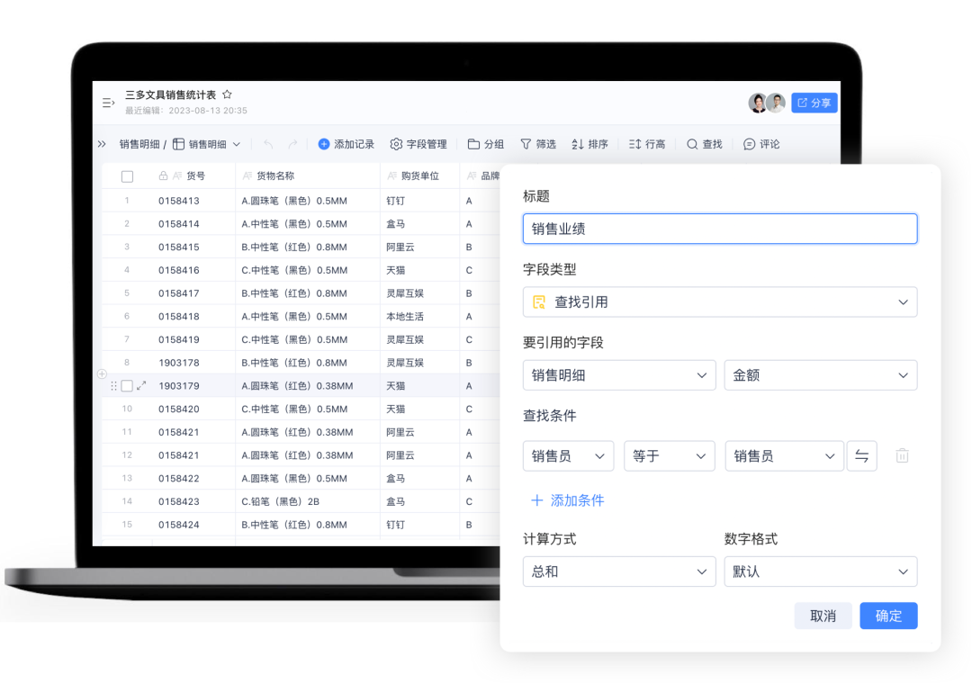Toggle the select-all checkbox in header

(127, 176)
